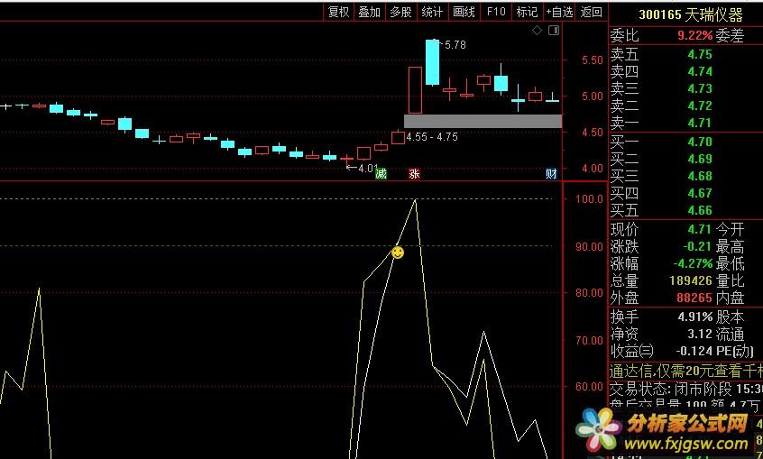Click the red 涨 marker icon
The image size is (763, 459).
coord(414,174)
